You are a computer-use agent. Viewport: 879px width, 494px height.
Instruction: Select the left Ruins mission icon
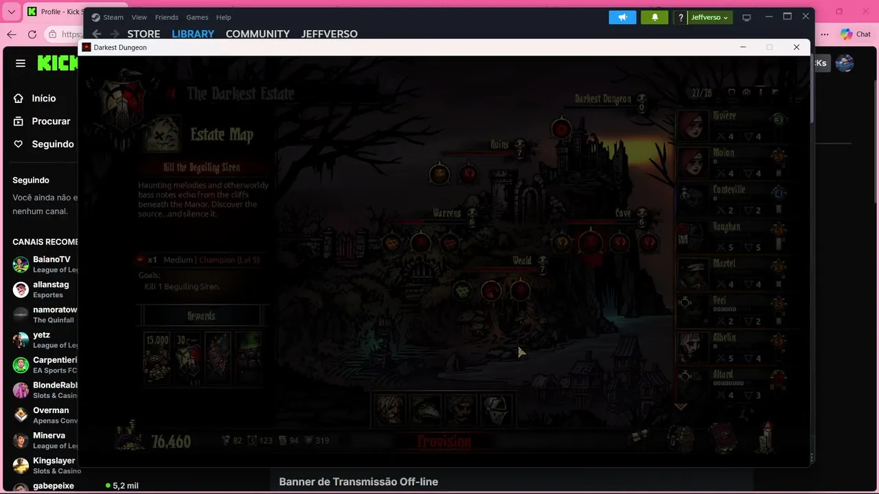(x=439, y=174)
